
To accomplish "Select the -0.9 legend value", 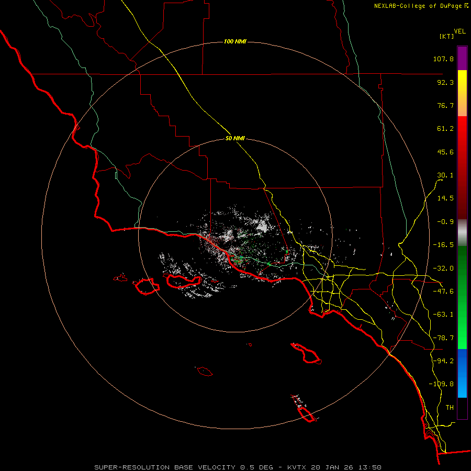I will pyautogui.click(x=445, y=222).
